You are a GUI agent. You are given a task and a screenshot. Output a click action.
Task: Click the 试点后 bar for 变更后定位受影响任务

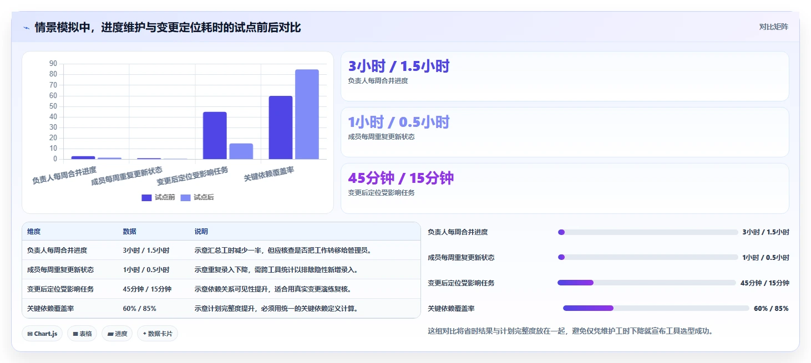click(x=241, y=151)
